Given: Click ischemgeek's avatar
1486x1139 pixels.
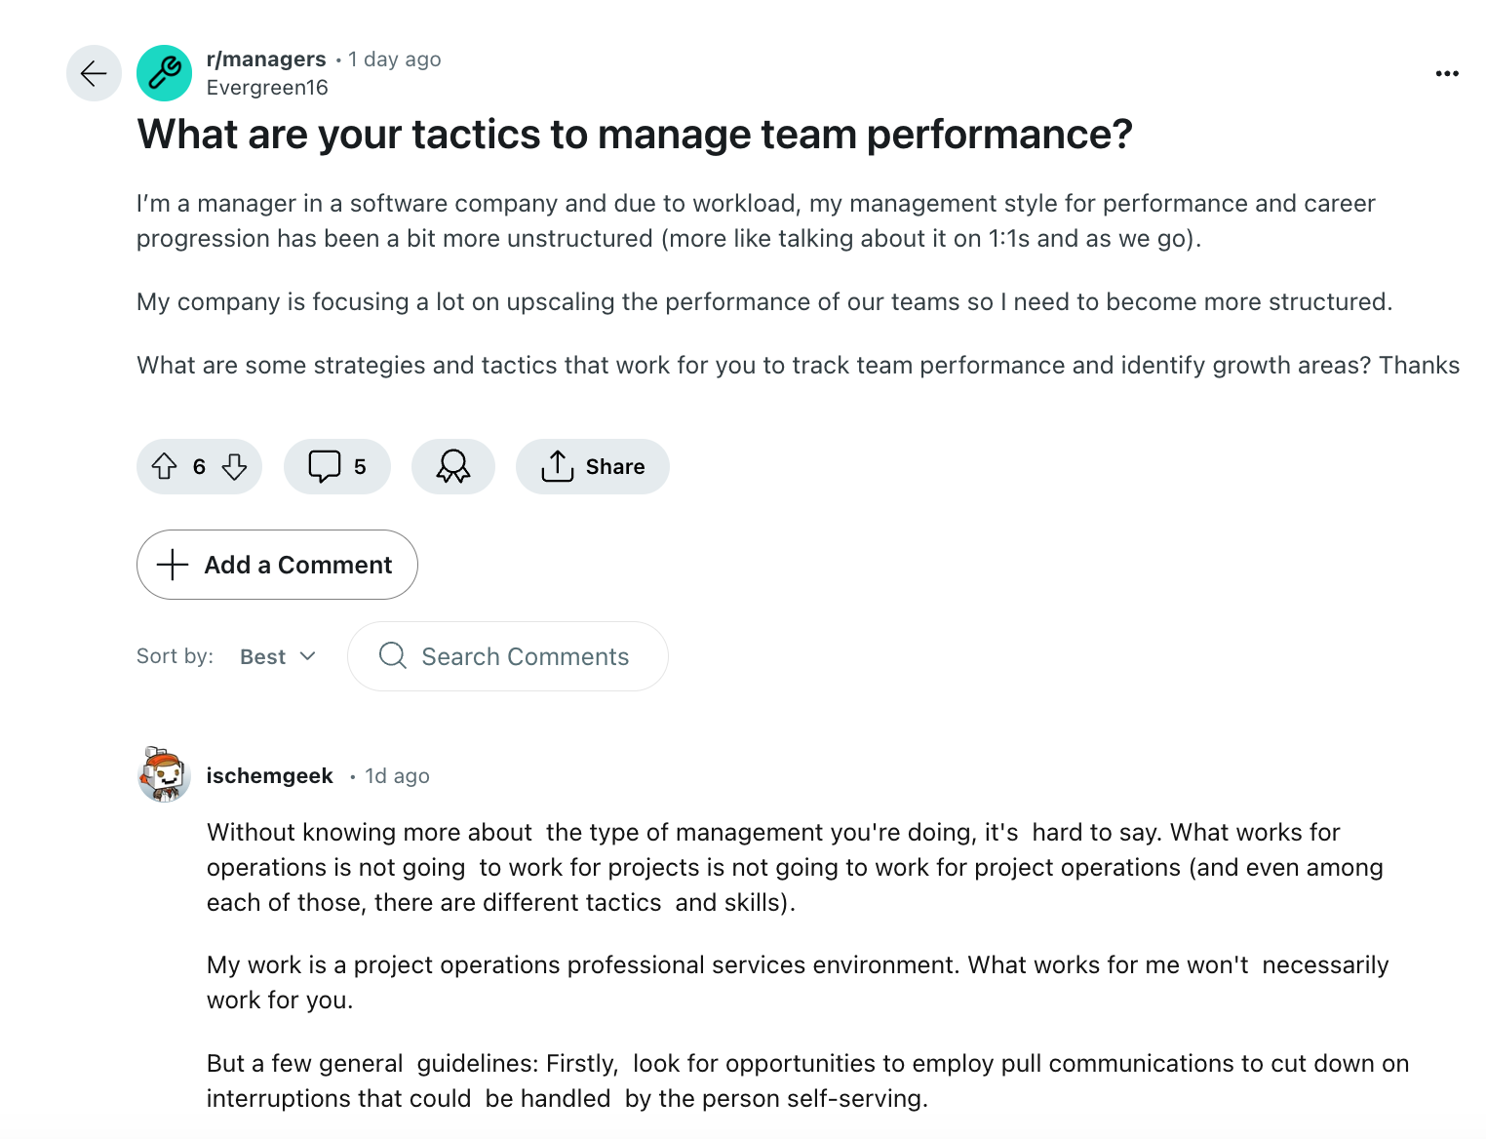Looking at the screenshot, I should click(x=164, y=773).
